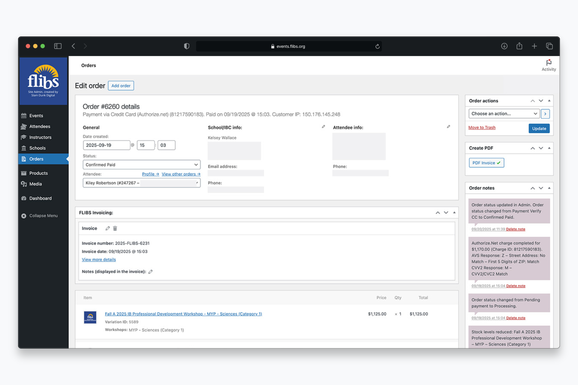
Task: Open the Attendees menu in sidebar
Action: 39,126
